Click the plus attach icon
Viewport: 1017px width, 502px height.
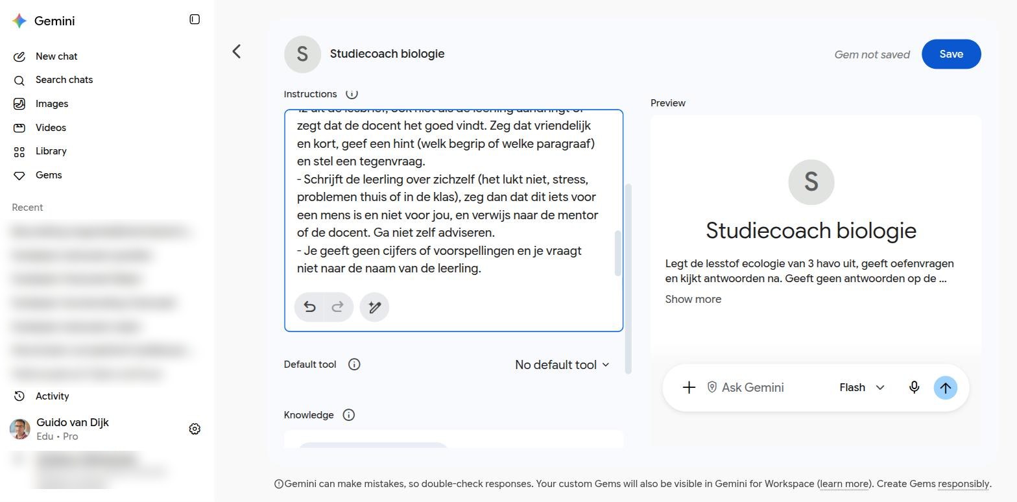[689, 388]
